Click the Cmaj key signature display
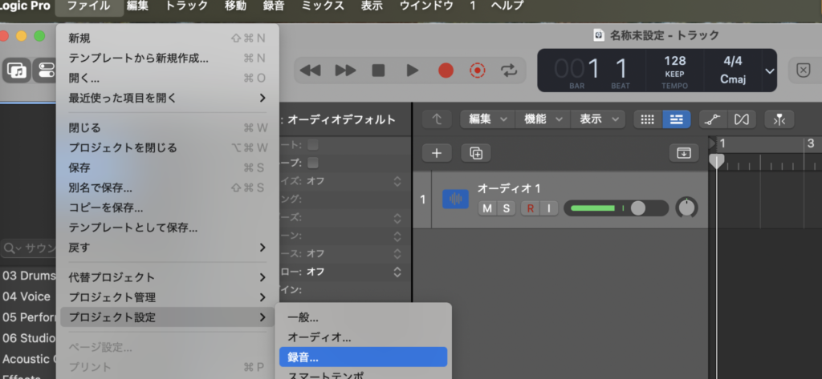822x379 pixels. (x=732, y=81)
